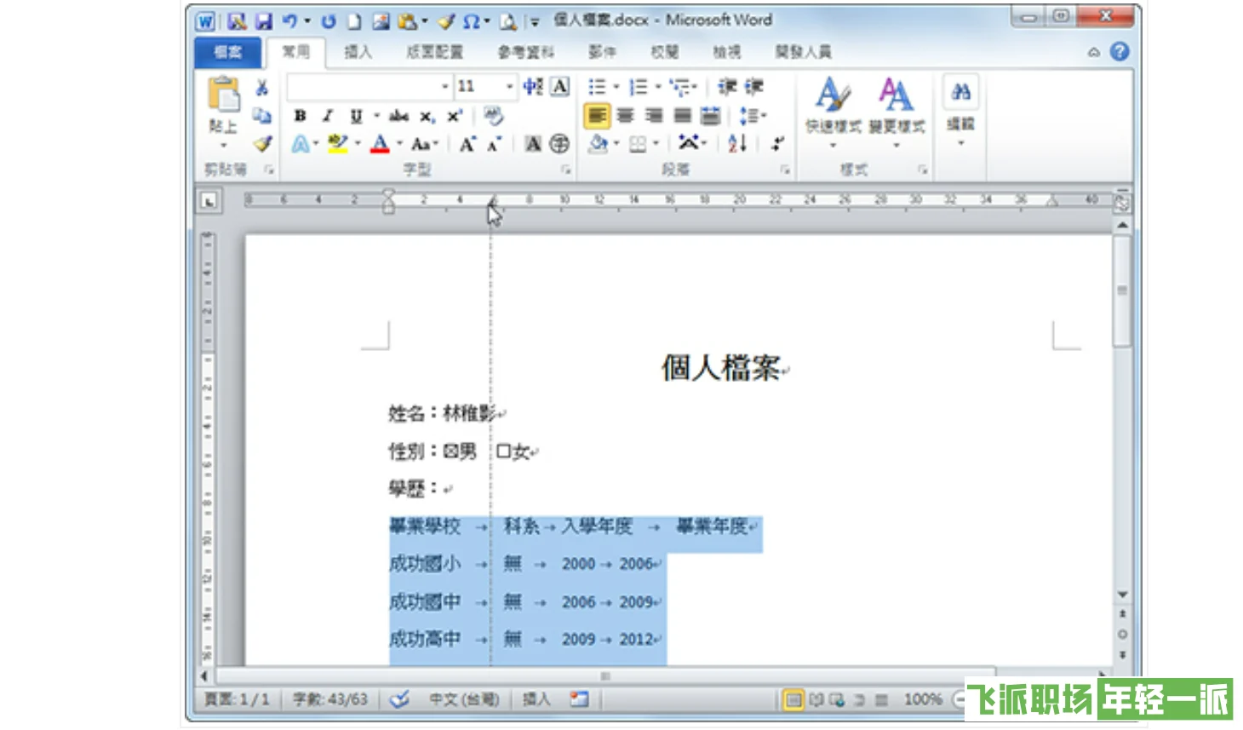The height and width of the screenshot is (730, 1243).
Task: Toggle Align Text Right button
Action: [654, 115]
